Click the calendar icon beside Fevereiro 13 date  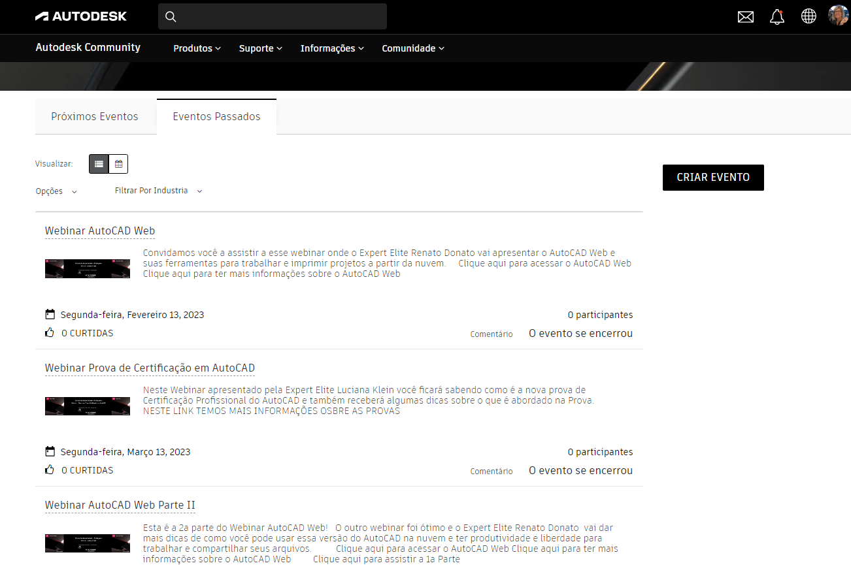50,313
